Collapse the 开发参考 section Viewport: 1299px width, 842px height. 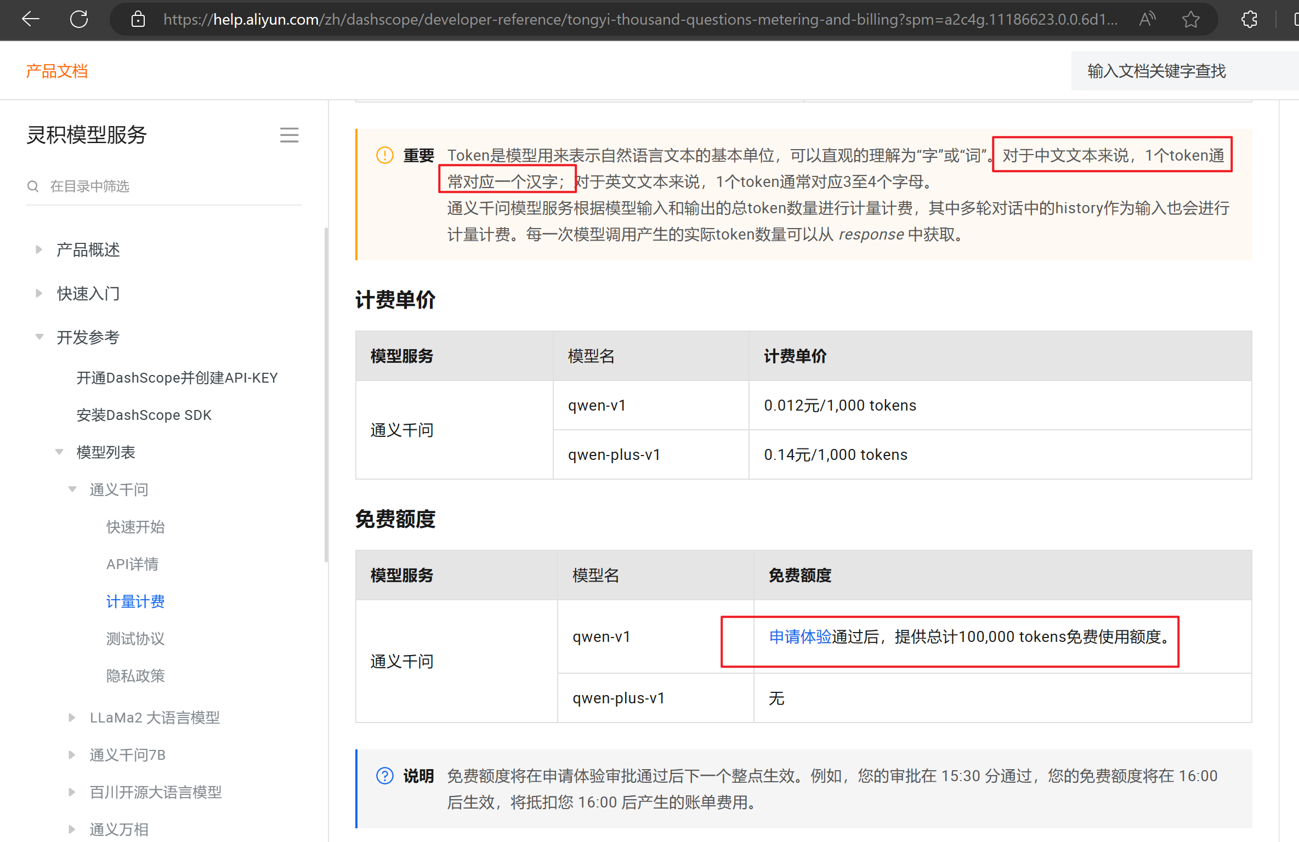click(39, 337)
